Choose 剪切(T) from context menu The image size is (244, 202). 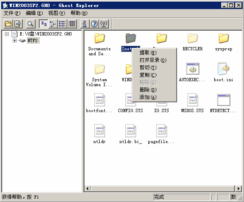pyautogui.click(x=154, y=68)
